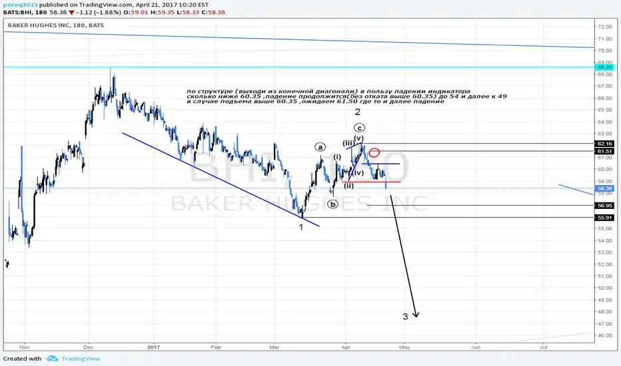Select the low value L:58.33
Image resolution: width=621 pixels, height=366 pixels.
click(x=188, y=12)
